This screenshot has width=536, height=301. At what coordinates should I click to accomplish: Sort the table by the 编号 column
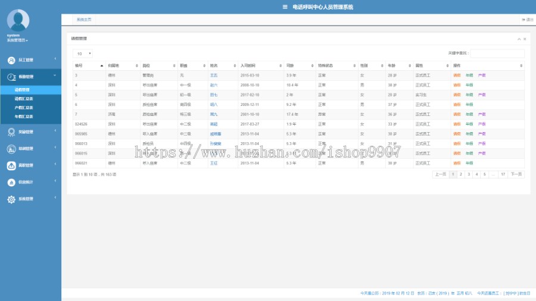point(89,65)
